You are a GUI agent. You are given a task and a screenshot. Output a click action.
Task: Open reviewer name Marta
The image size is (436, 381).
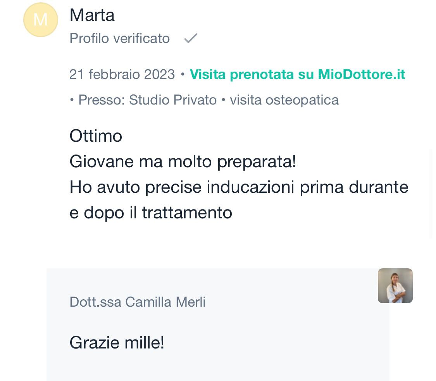tap(92, 15)
